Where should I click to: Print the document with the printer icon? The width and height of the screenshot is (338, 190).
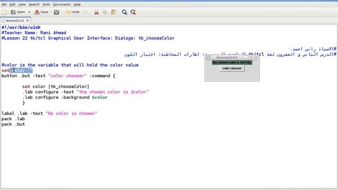[57, 12]
